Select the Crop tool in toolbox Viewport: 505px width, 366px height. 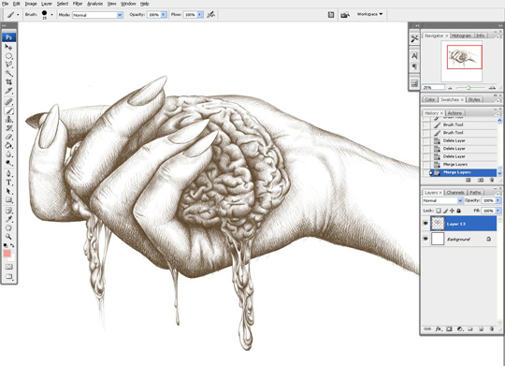point(8,82)
